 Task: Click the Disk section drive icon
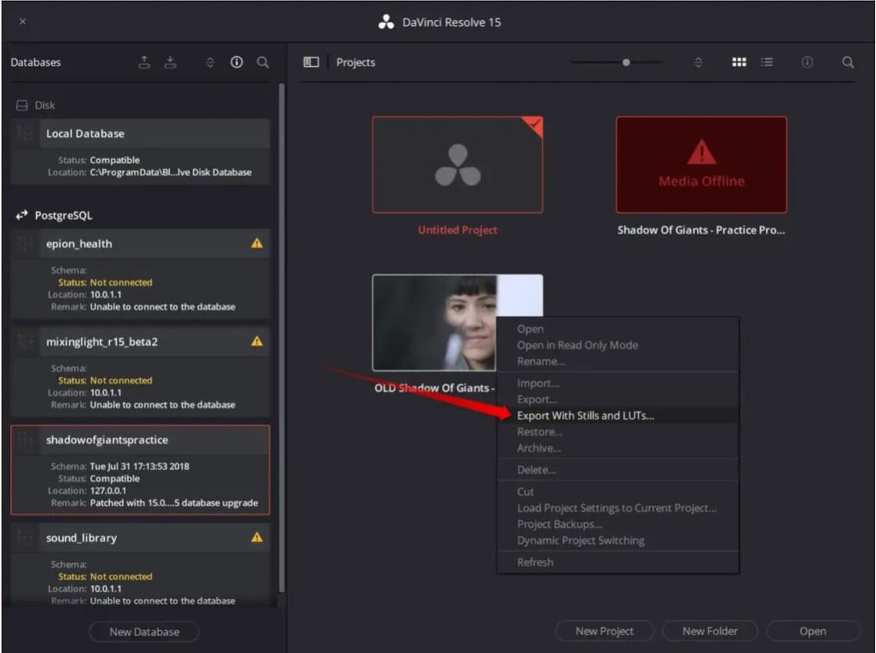pos(22,105)
